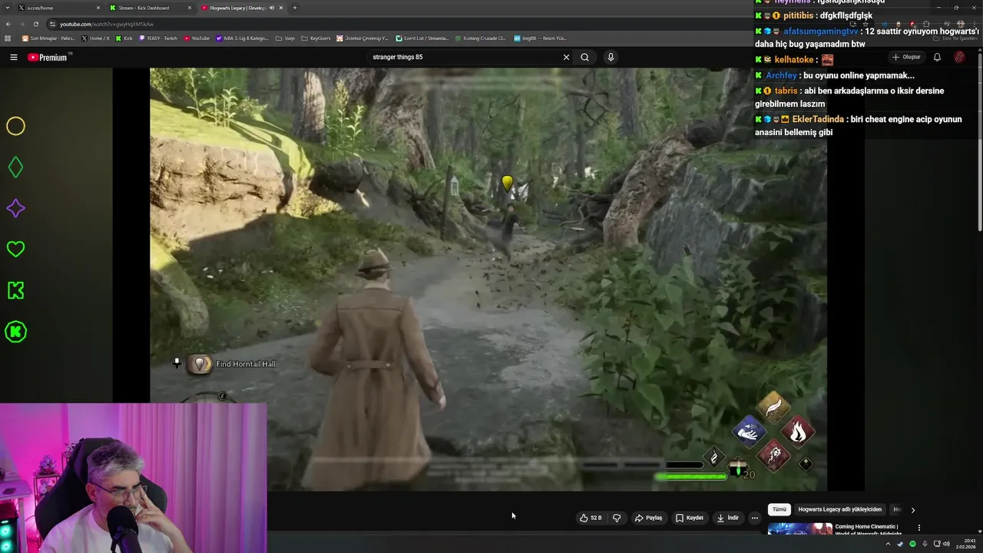
Task: Open NBA 3. Lig B bookmark
Action: click(x=243, y=38)
